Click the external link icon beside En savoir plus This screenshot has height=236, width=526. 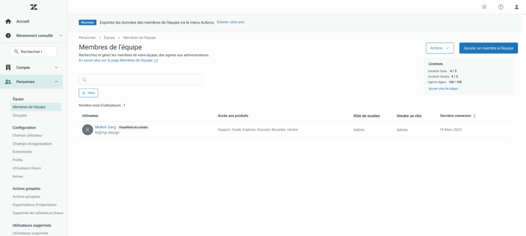pyautogui.click(x=156, y=61)
